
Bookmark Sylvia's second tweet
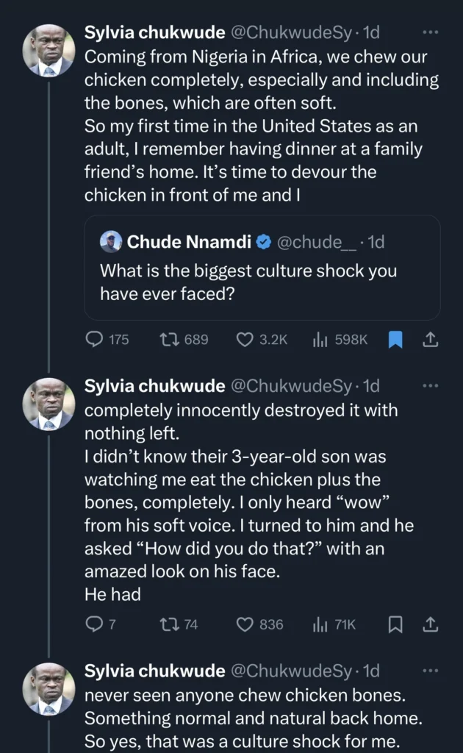(x=395, y=624)
